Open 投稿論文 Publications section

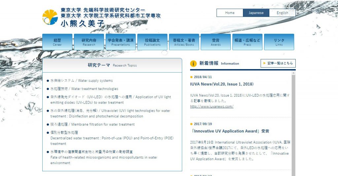point(152,42)
